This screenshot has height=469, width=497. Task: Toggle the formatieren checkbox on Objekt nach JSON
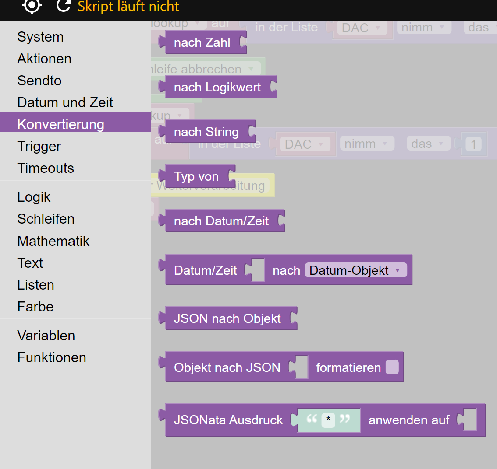coord(392,367)
